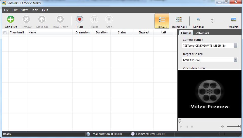Click the Move Down arrow icon
This screenshot has width=243, height=138.
click(60, 19)
